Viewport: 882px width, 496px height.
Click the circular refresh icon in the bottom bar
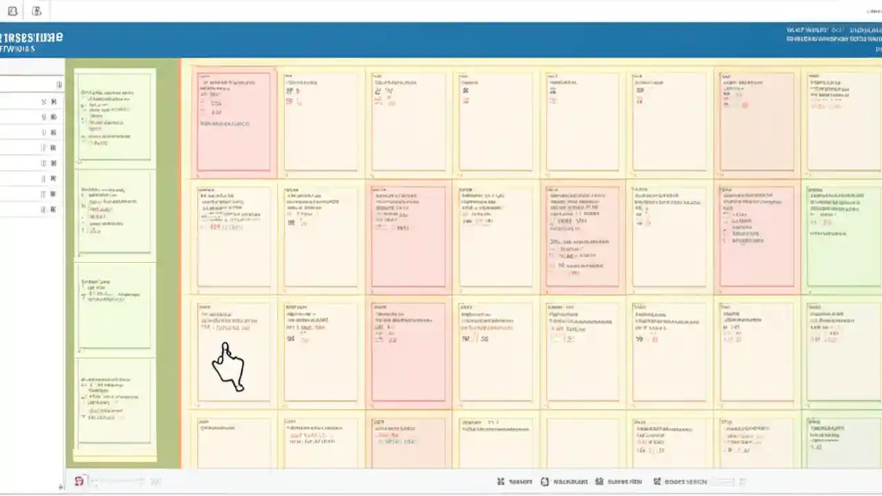(x=544, y=482)
